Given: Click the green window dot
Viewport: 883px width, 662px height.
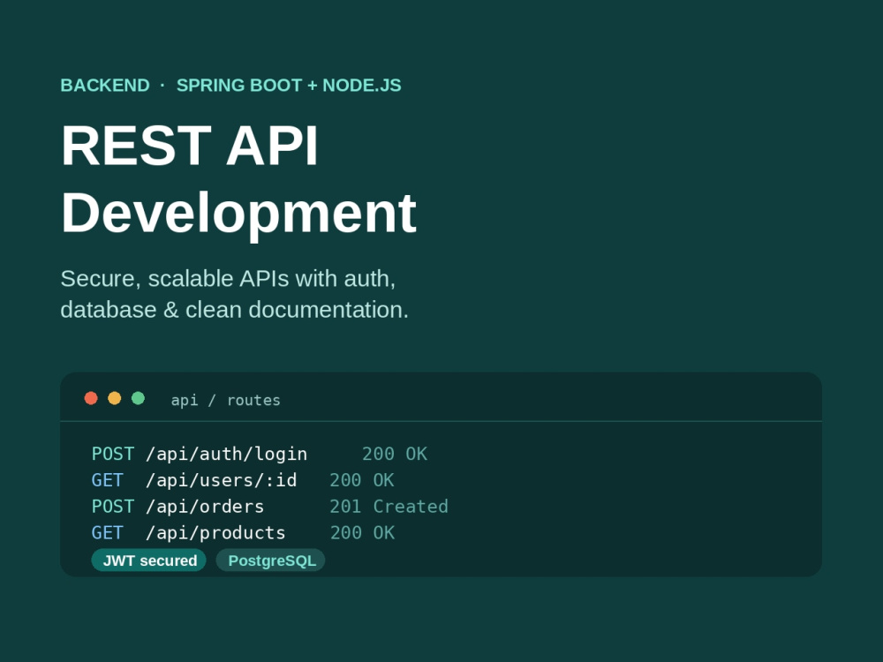Looking at the screenshot, I should 138,399.
